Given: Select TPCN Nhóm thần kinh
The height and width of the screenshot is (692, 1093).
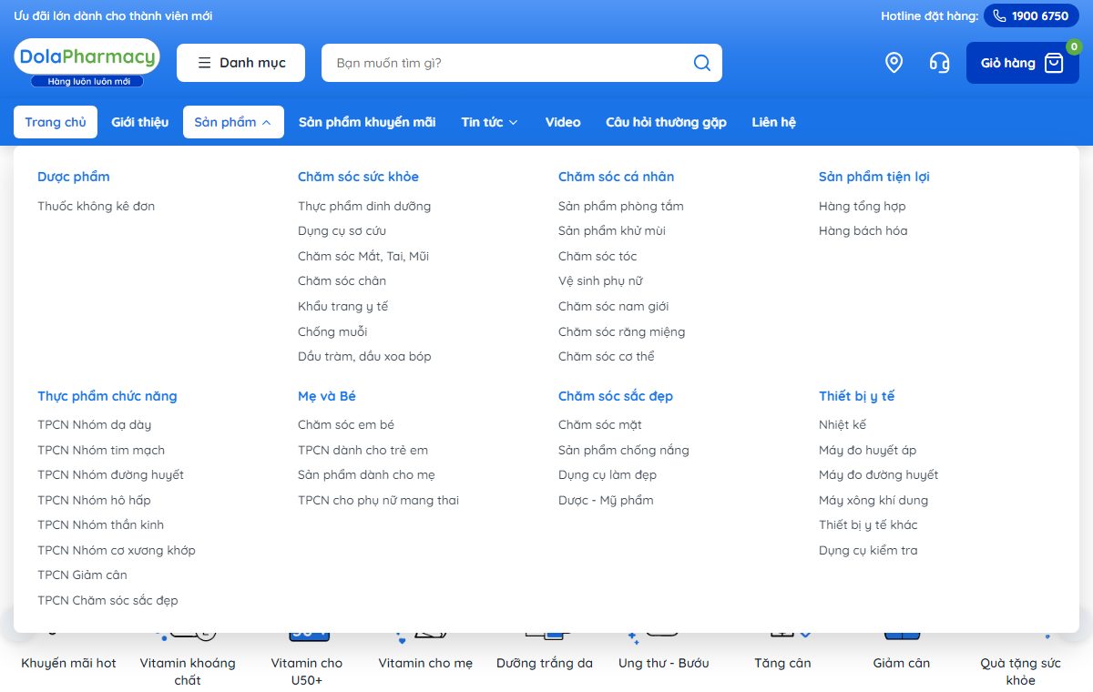Looking at the screenshot, I should [101, 524].
